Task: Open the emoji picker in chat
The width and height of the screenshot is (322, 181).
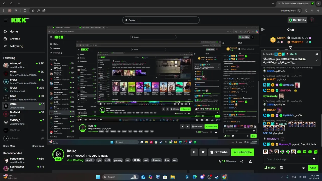Action: [314, 159]
